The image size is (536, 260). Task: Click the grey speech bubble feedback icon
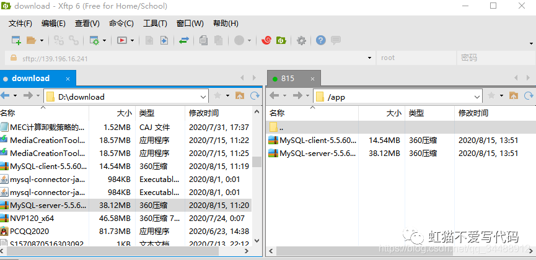point(336,40)
